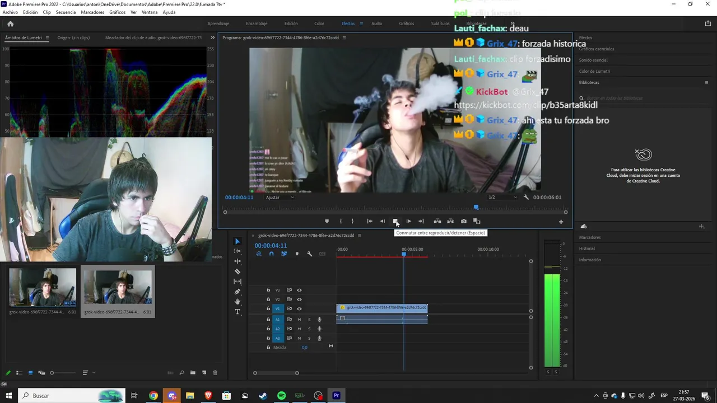Switch to Audio workspace tab

click(376, 24)
